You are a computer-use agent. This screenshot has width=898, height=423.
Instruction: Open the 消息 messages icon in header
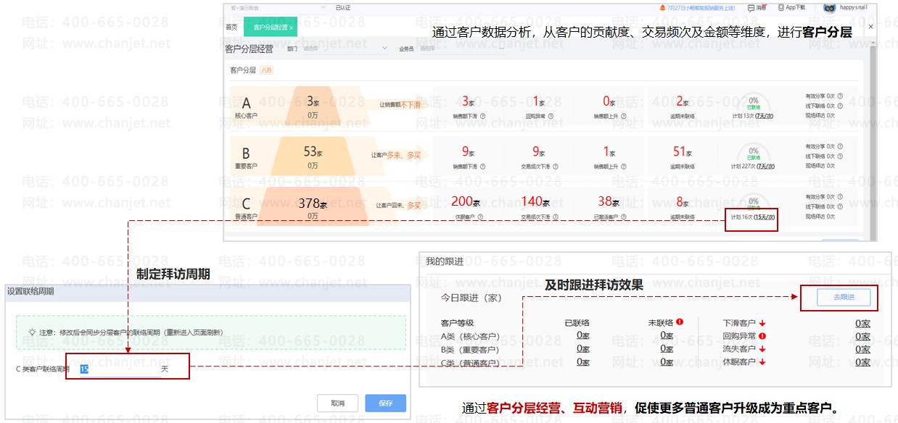[752, 7]
